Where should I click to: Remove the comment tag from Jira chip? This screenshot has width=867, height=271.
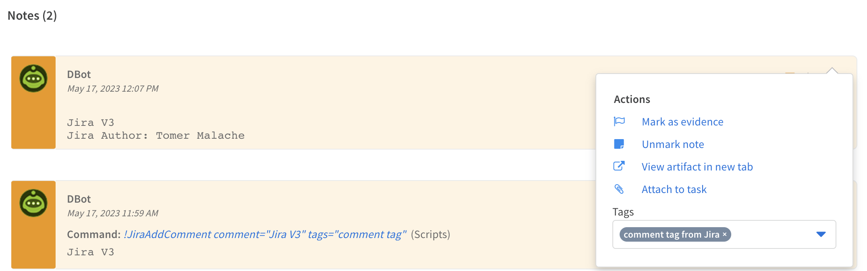tap(724, 234)
